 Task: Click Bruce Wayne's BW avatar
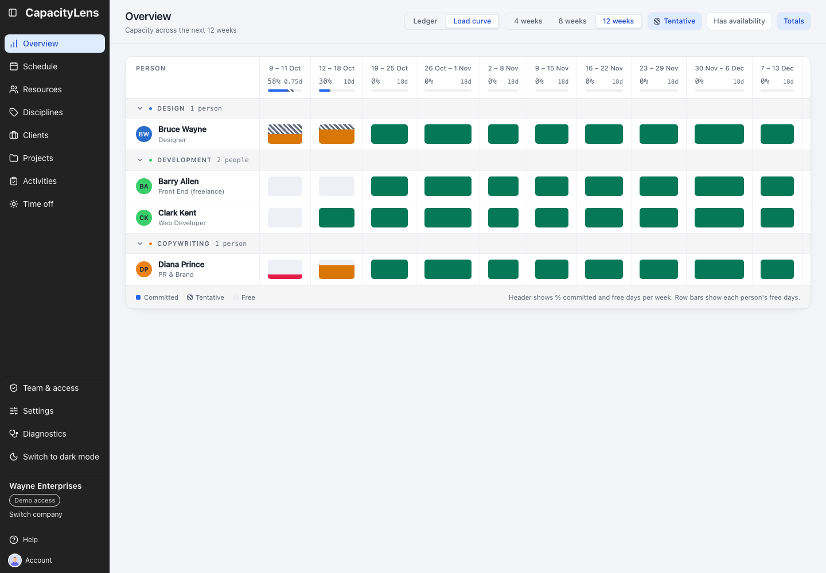[144, 134]
